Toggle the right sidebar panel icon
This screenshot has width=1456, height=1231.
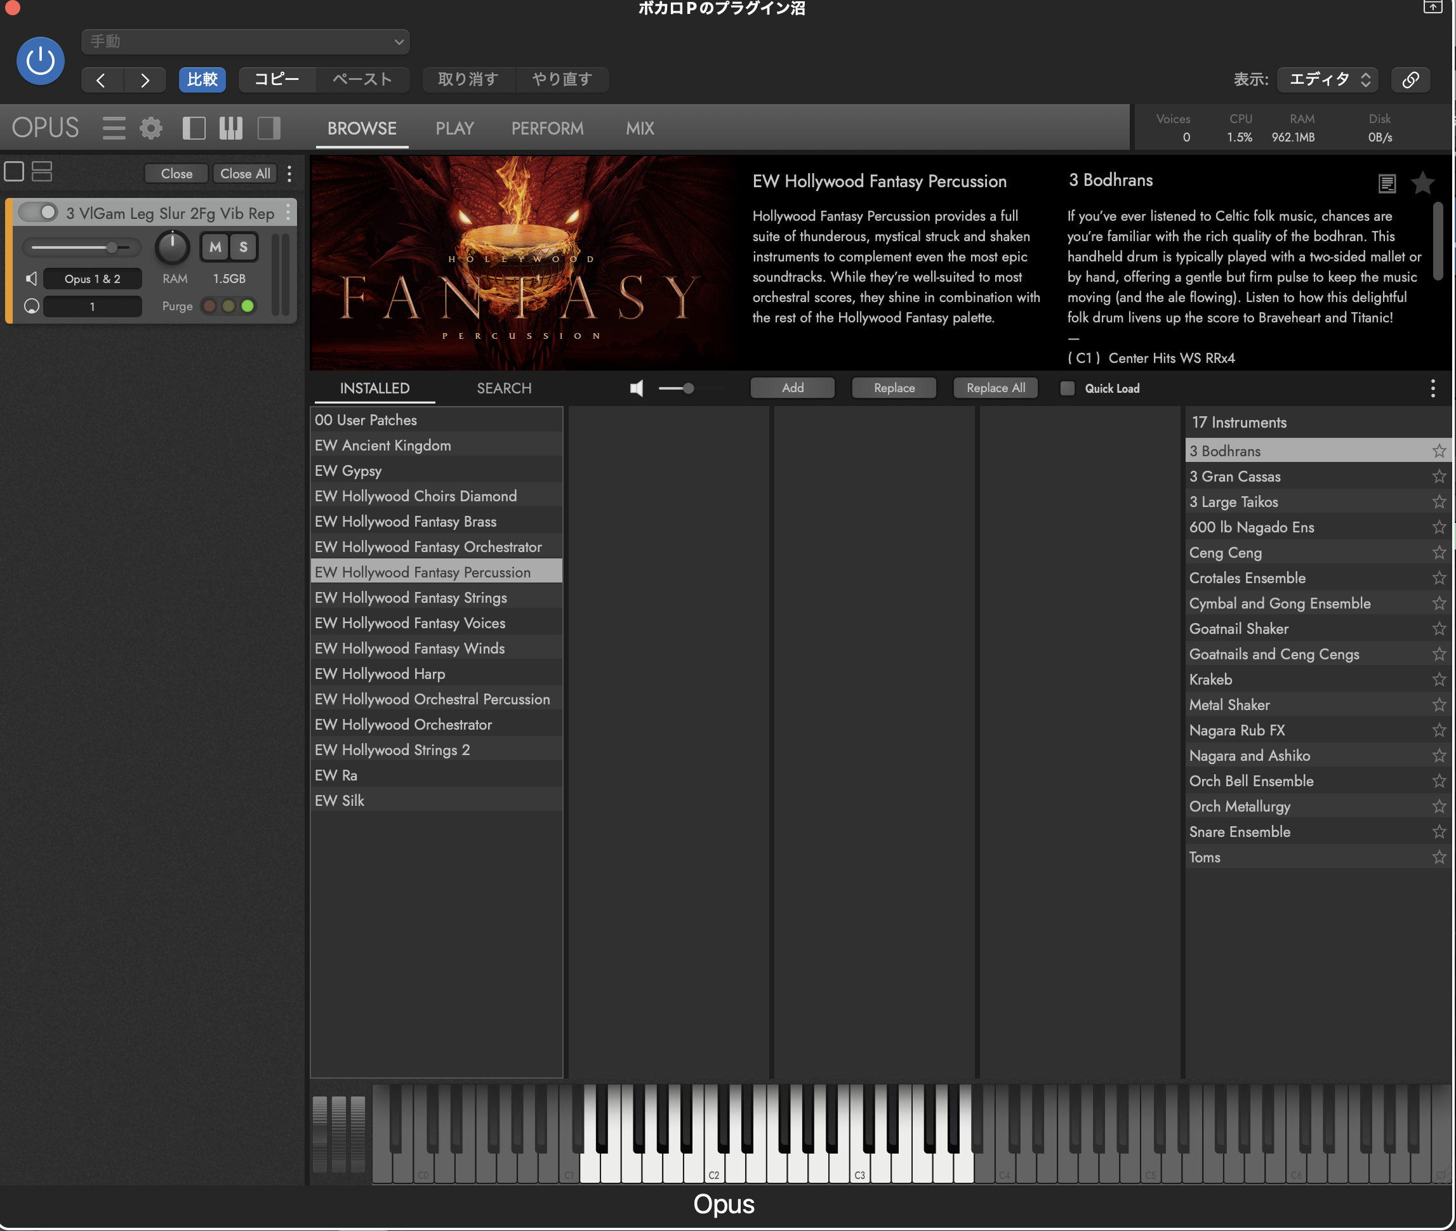click(268, 128)
